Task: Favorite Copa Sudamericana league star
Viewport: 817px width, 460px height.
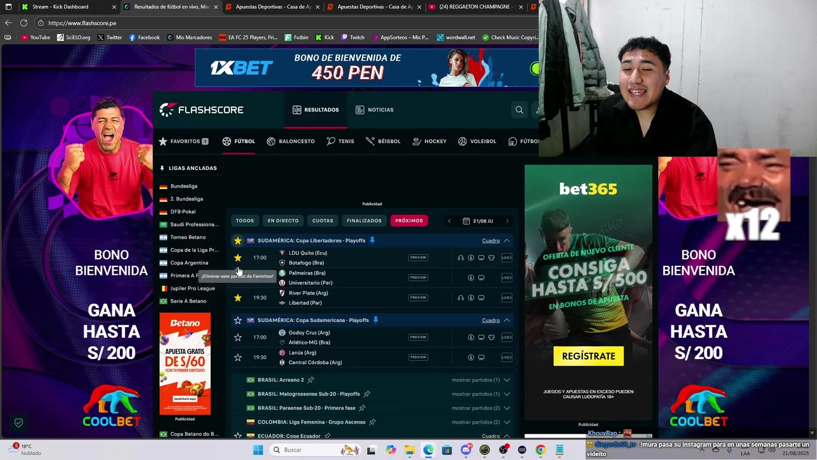Action: click(x=237, y=320)
